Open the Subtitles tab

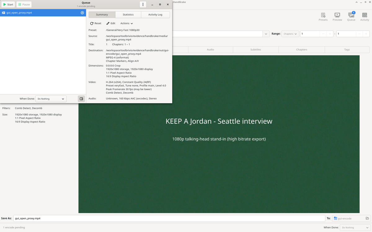(x=256, y=49)
